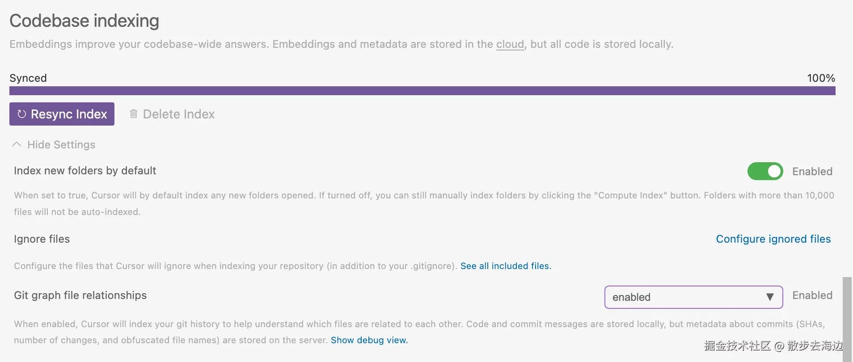Viewport: 853px width, 362px height.
Task: Collapse settings via Hide Settings text
Action: click(61, 144)
